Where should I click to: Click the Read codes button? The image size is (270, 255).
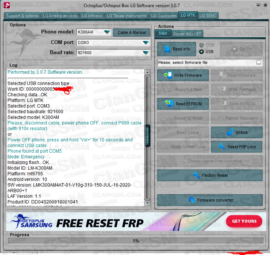click(183, 132)
